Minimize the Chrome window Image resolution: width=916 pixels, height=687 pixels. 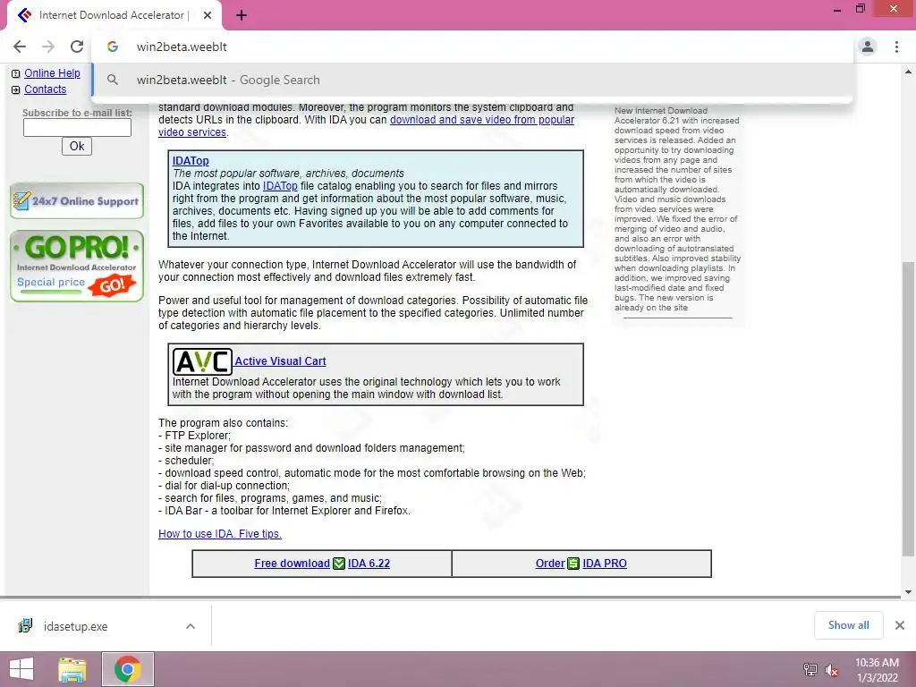[836, 10]
